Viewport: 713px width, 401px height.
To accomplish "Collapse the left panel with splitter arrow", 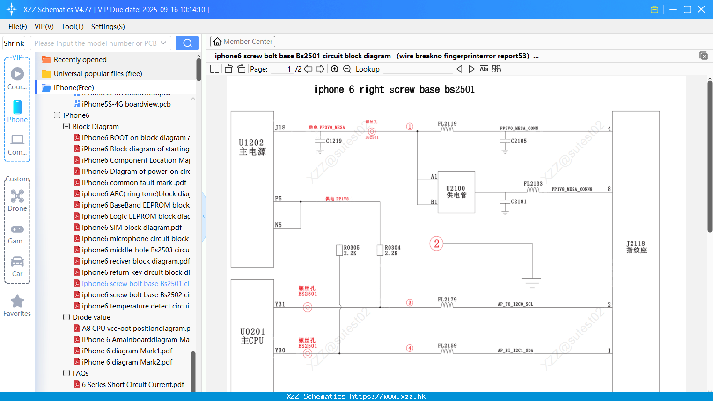I will [x=204, y=216].
